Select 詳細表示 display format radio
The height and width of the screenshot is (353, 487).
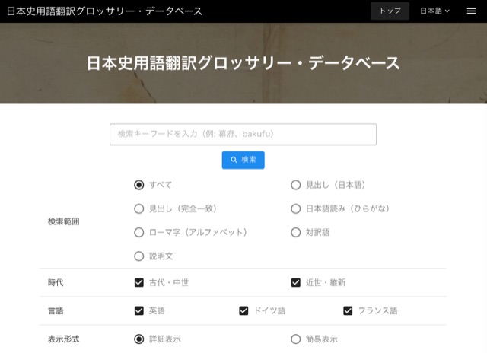138,339
